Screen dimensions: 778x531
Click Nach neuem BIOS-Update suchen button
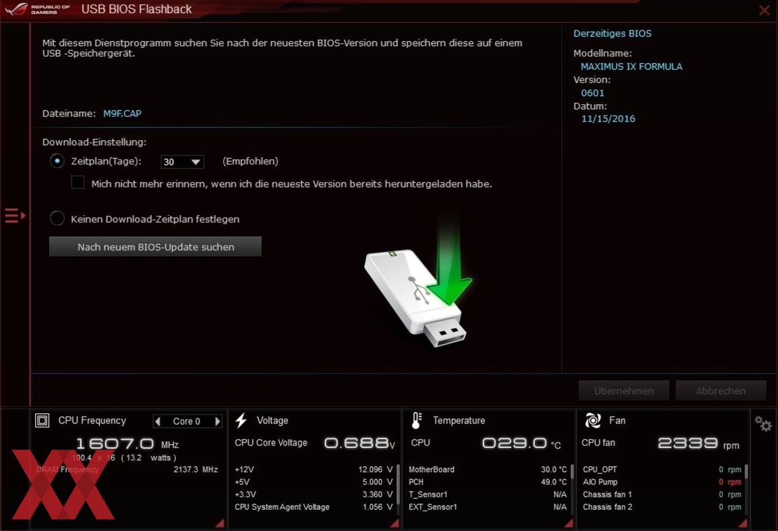(x=156, y=247)
